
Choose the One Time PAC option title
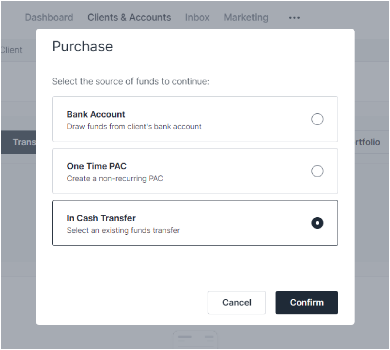[x=97, y=166]
